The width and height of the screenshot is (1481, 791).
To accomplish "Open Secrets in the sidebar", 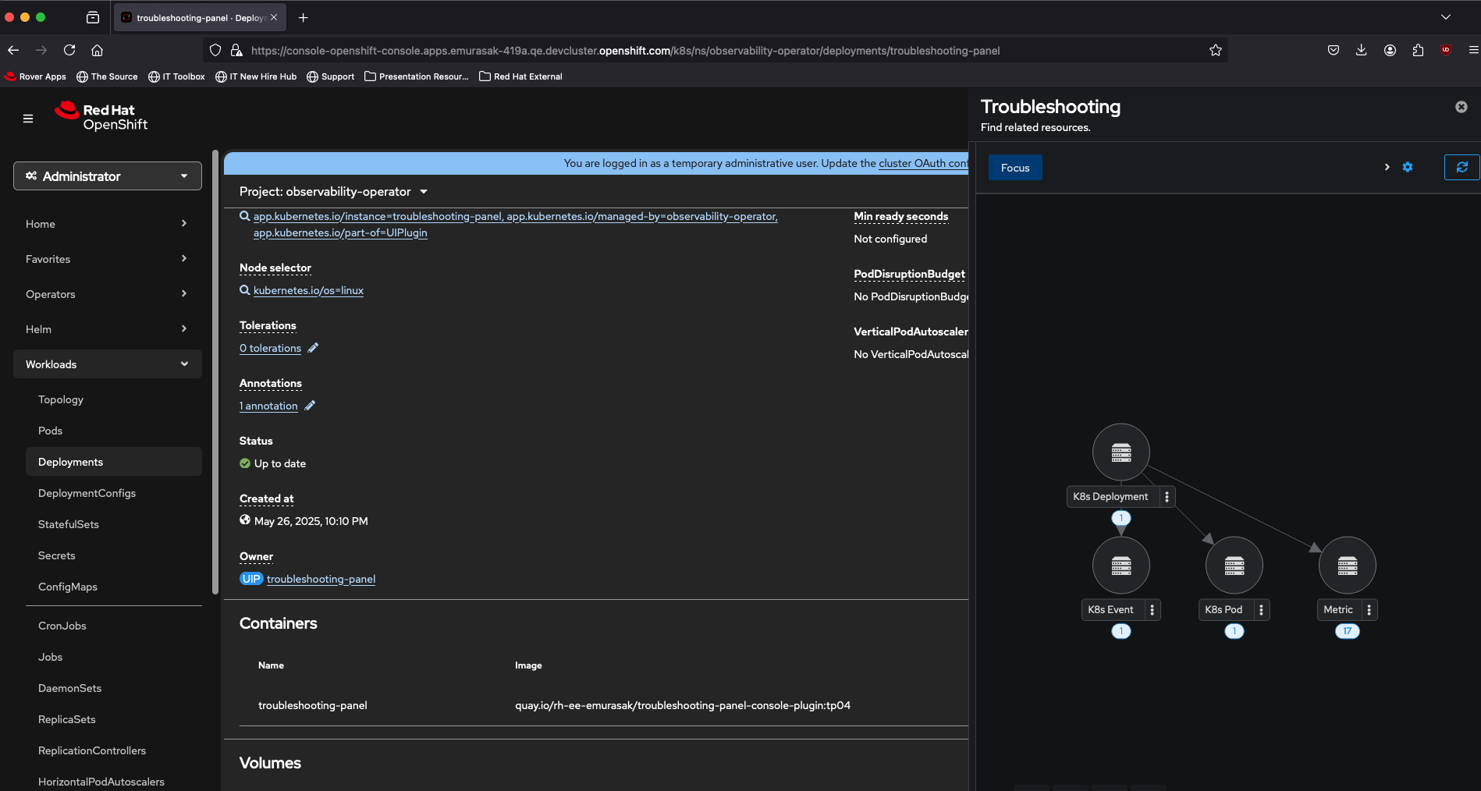I will click(57, 555).
